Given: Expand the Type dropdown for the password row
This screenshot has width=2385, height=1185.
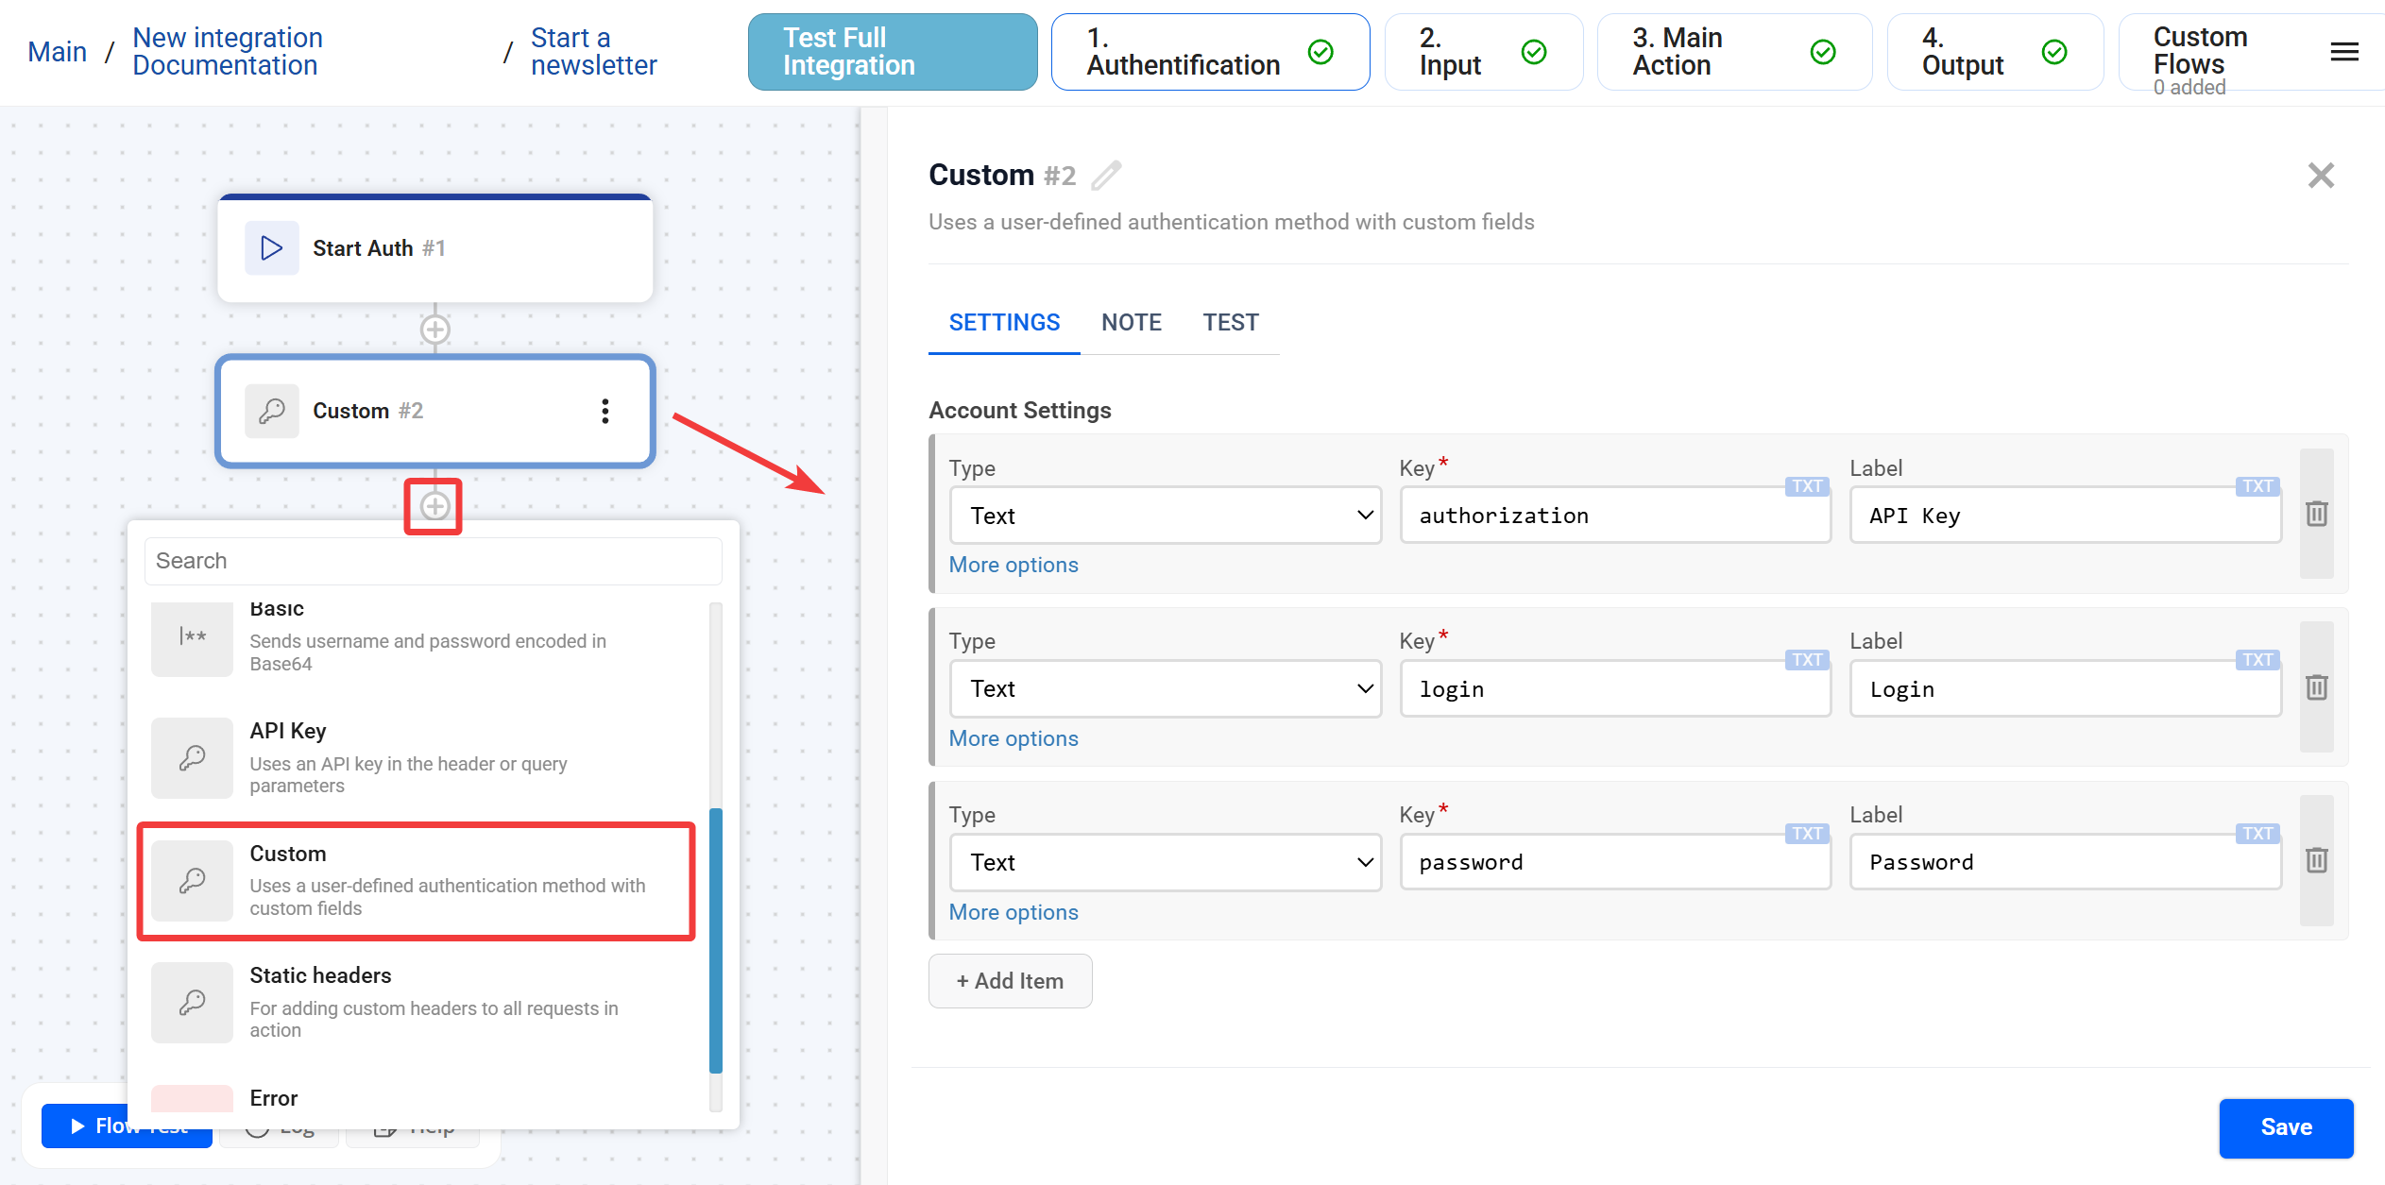Looking at the screenshot, I should (x=1165, y=862).
